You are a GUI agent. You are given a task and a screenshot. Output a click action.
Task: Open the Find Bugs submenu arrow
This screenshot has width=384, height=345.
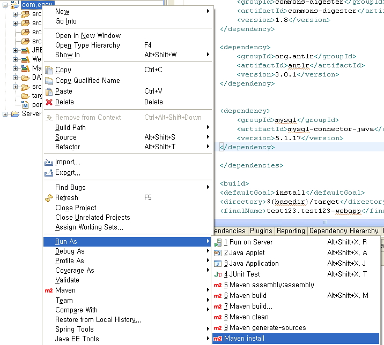pyautogui.click(x=208, y=187)
